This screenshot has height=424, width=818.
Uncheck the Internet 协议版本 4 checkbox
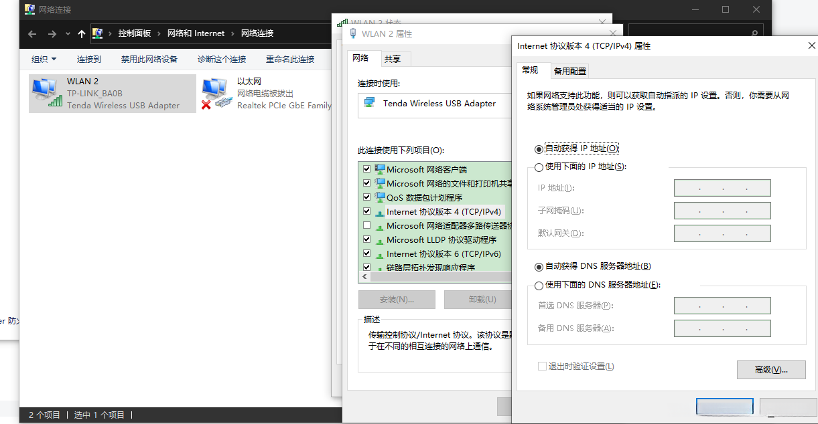(366, 211)
